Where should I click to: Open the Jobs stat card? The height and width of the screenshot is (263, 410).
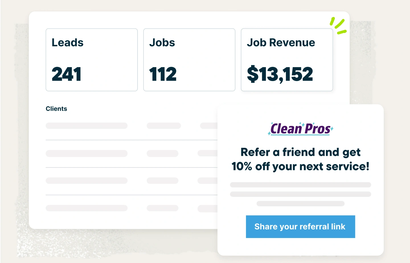pos(189,60)
